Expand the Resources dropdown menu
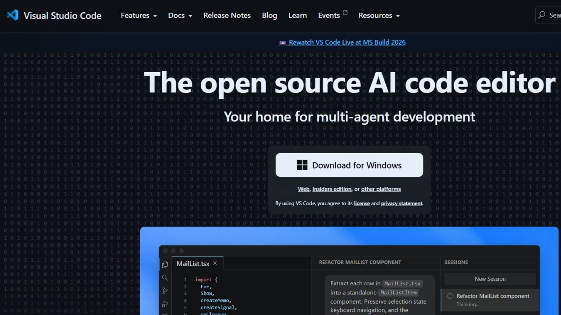561x315 pixels. tap(379, 15)
